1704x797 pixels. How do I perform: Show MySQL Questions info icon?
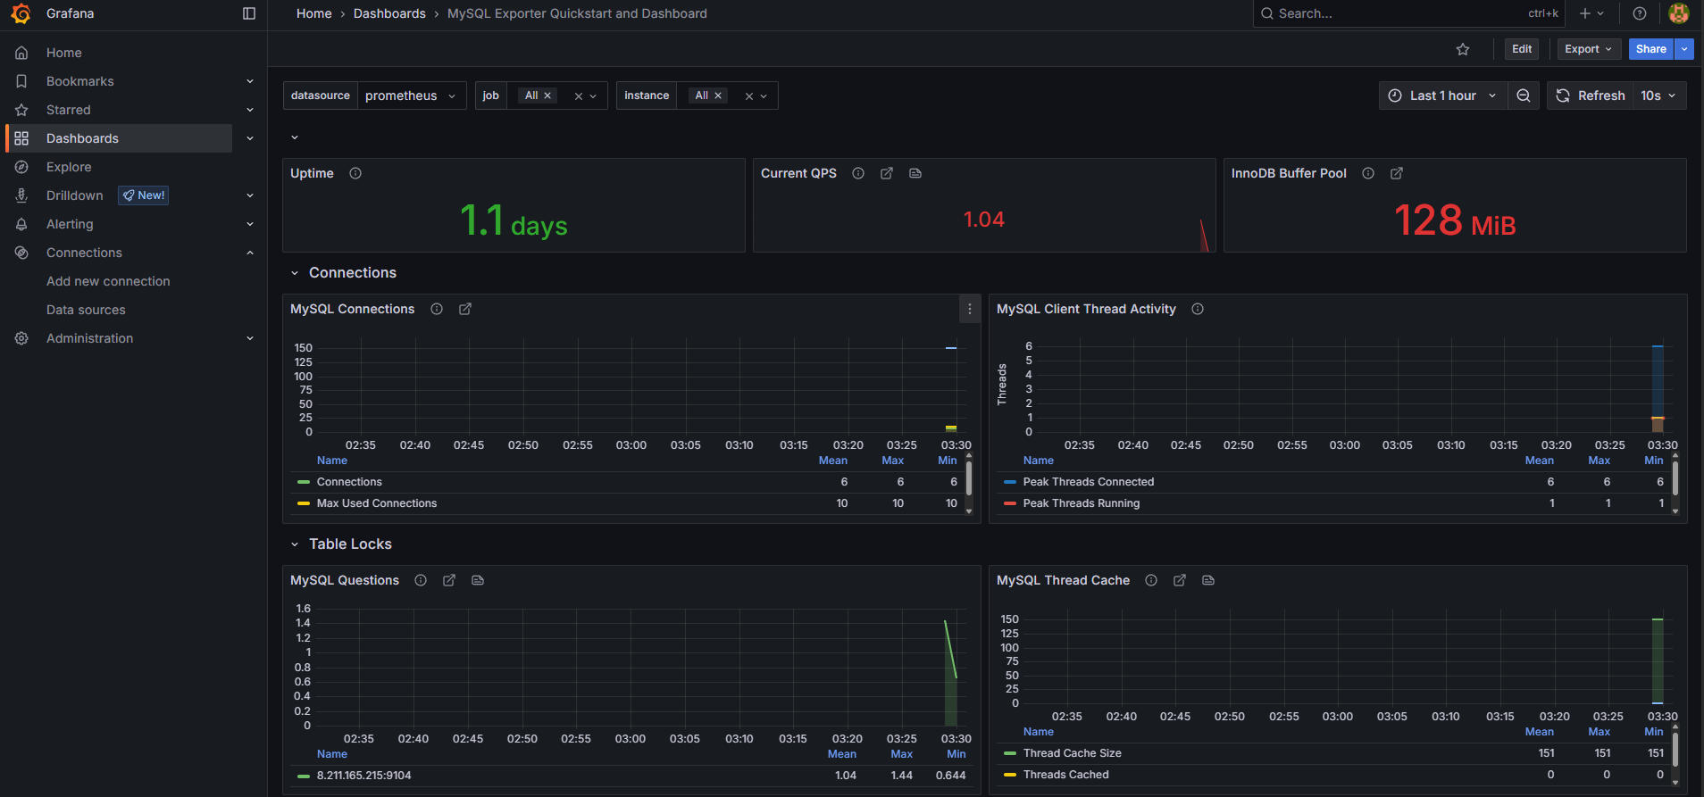click(x=421, y=580)
